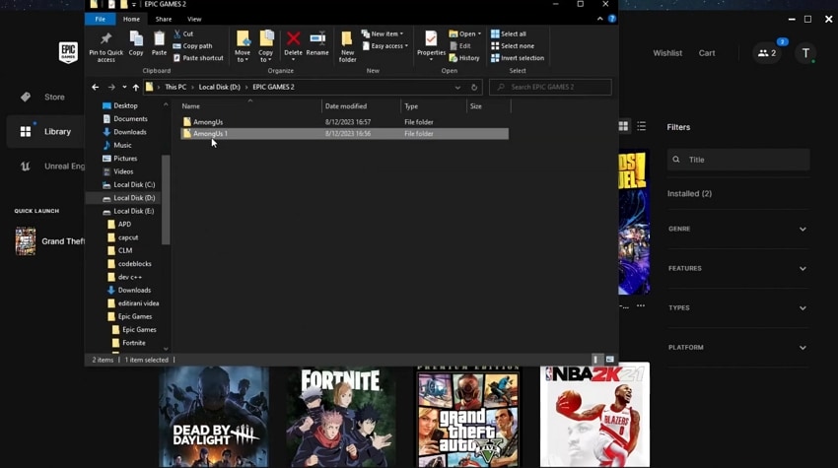The image size is (838, 468).
Task: Open Copy to dropdown
Action: point(265,46)
